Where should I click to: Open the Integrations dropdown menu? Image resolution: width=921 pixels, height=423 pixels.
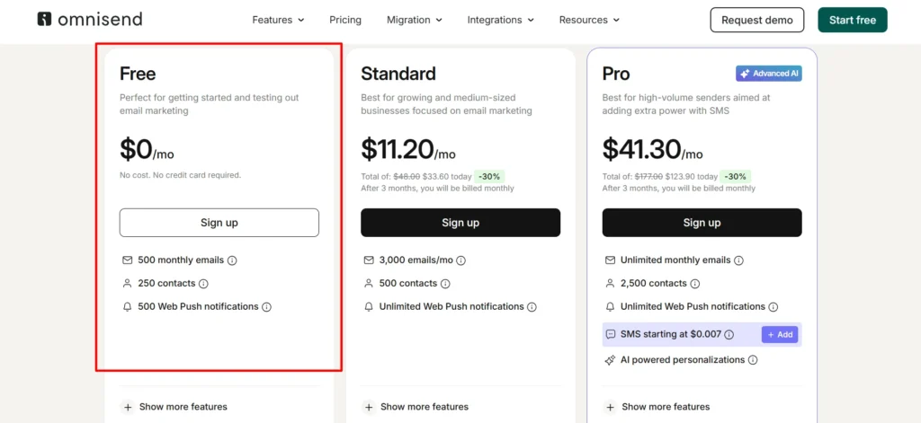(501, 20)
